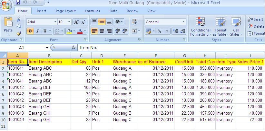Increase cell indent

pyautogui.click(x=125, y=31)
